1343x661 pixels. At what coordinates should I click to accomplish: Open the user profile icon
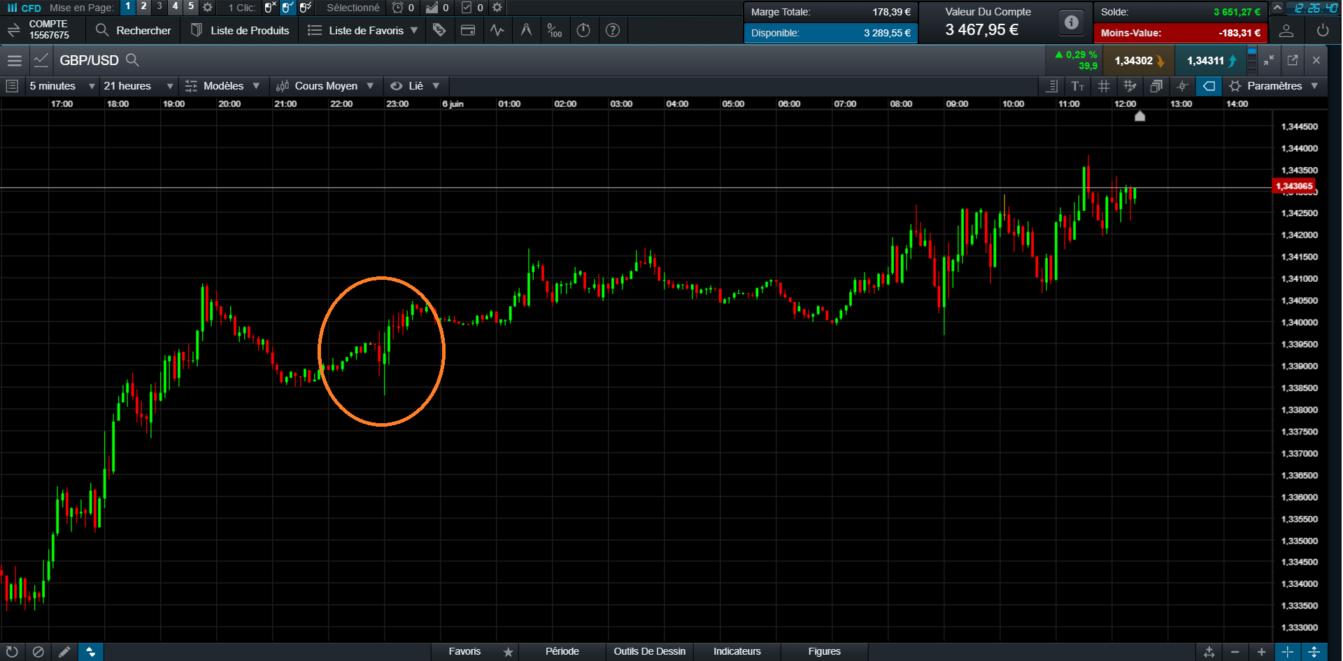1286,31
